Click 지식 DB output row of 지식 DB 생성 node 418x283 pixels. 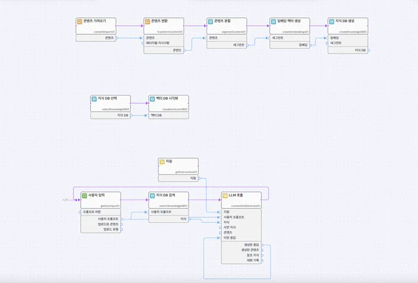coord(348,50)
